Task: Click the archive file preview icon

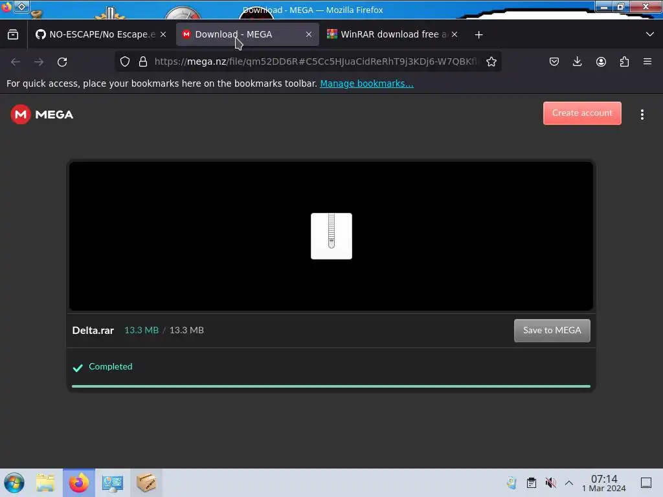Action: click(331, 236)
